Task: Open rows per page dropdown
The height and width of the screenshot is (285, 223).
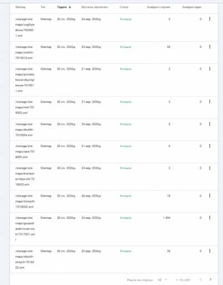Action: click(x=162, y=280)
